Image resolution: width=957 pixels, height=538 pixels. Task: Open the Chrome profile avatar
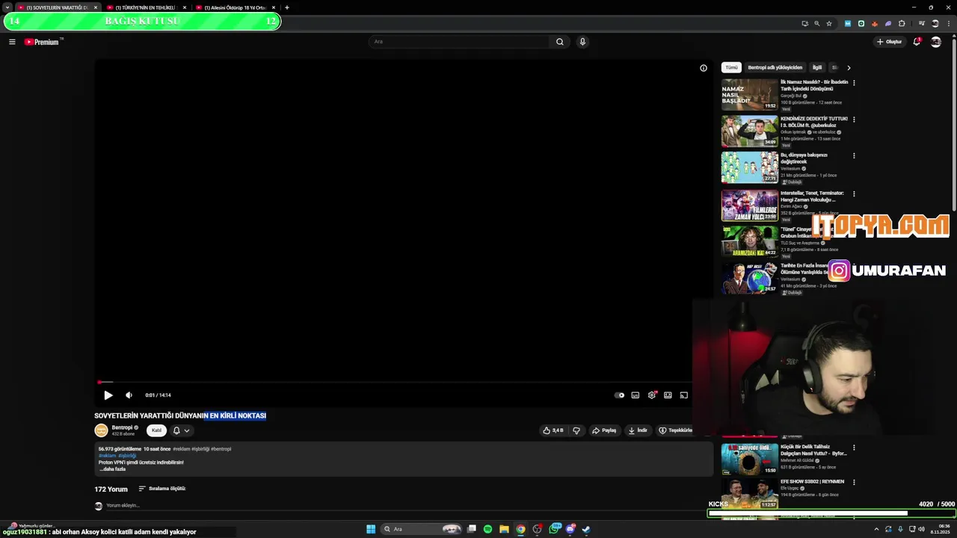(935, 23)
